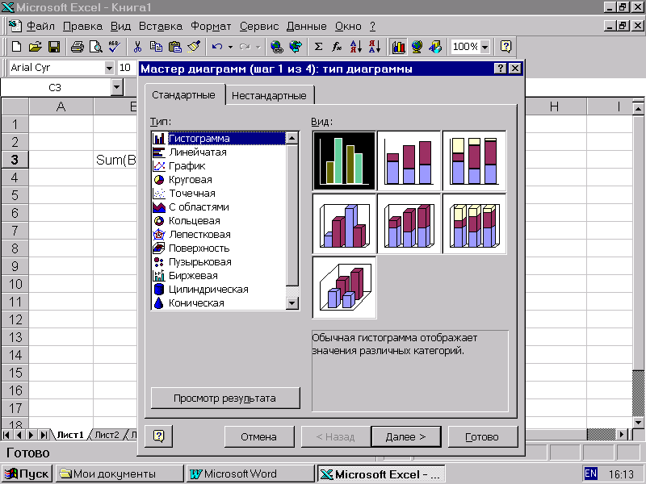Choose the 3-D perspective histogram thumbnail
This screenshot has width=646, height=484.
pos(345,287)
